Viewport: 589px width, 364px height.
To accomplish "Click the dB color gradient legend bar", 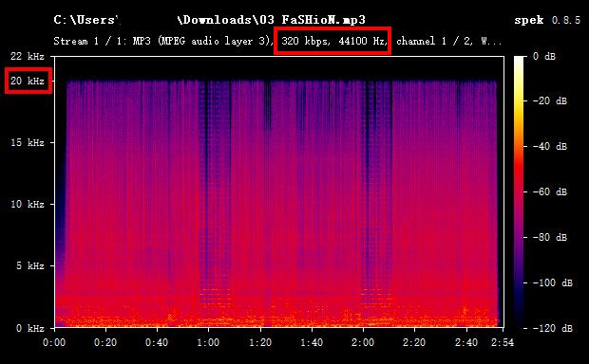I will click(519, 191).
